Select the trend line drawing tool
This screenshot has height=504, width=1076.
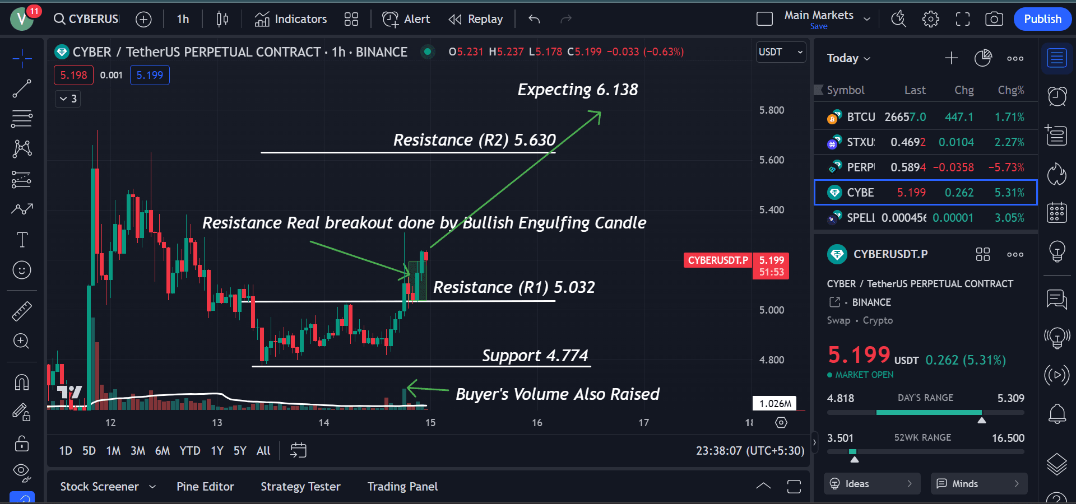point(22,88)
